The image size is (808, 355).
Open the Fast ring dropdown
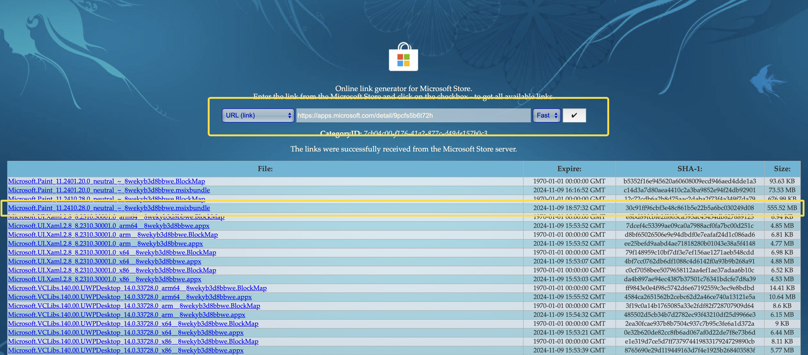[547, 115]
